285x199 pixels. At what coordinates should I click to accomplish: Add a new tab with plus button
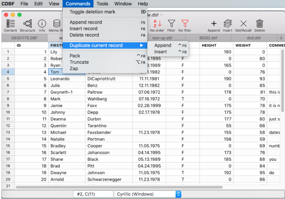281,38
